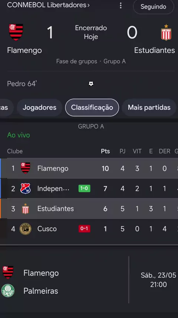Select the Independiente Medellín crest in table
This screenshot has width=178, height=318.
[x=25, y=188]
